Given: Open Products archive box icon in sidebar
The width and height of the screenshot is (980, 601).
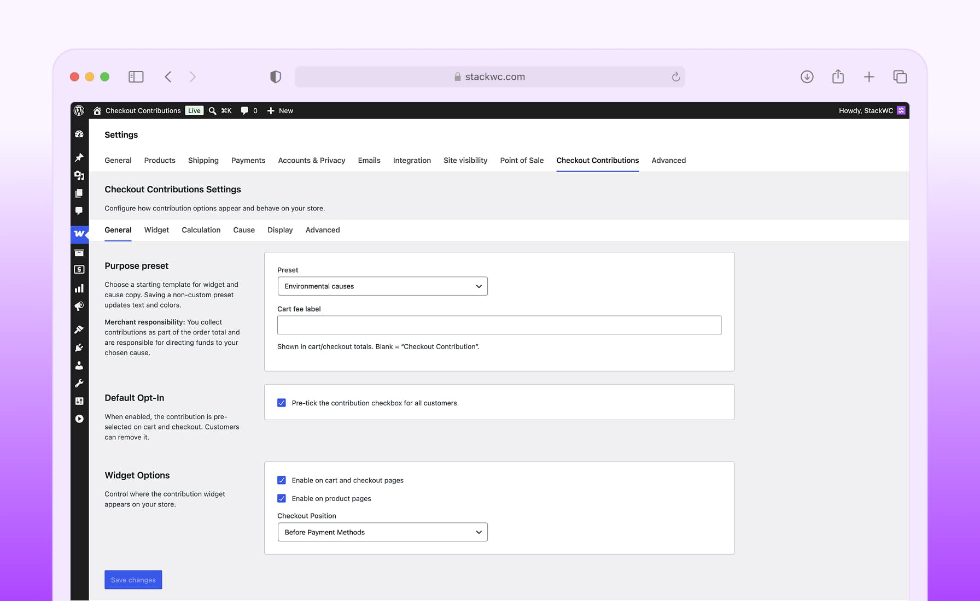Looking at the screenshot, I should click(x=79, y=253).
